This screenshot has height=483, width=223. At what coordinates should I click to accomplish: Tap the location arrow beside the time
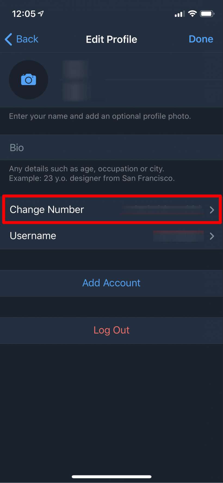pyautogui.click(x=41, y=13)
